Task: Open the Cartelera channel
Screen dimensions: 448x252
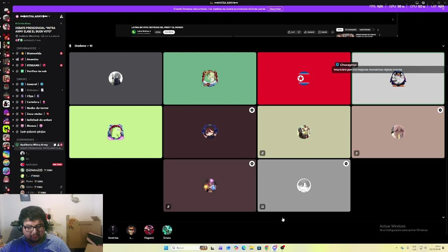Action: (x=38, y=102)
